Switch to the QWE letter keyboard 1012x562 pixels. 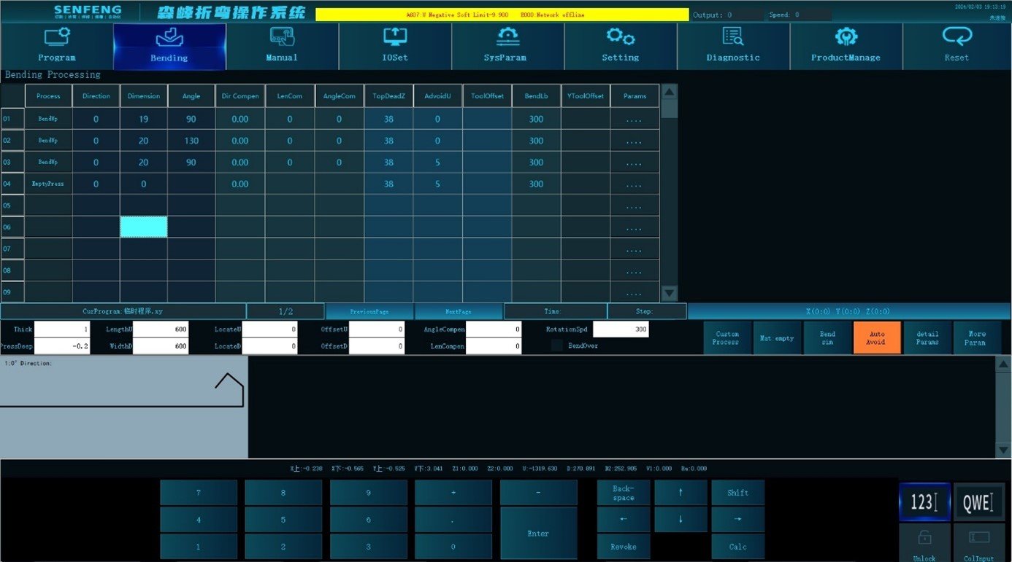pos(979,501)
